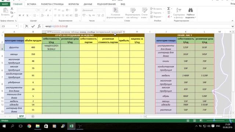Click the formula bar input field
Screen dimensions: 235x132
(137, 26)
